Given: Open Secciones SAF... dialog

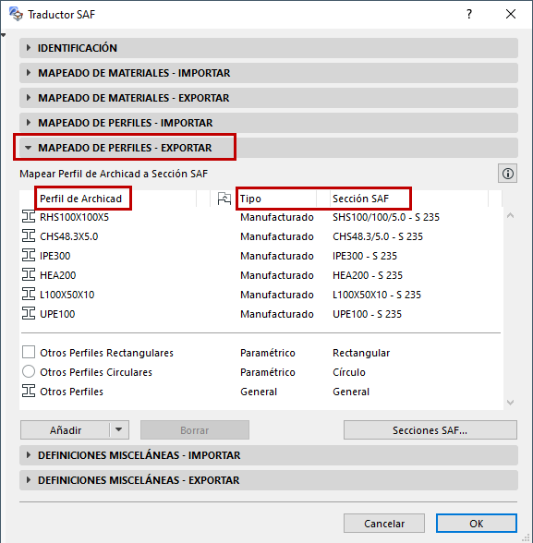Looking at the screenshot, I should pos(430,429).
